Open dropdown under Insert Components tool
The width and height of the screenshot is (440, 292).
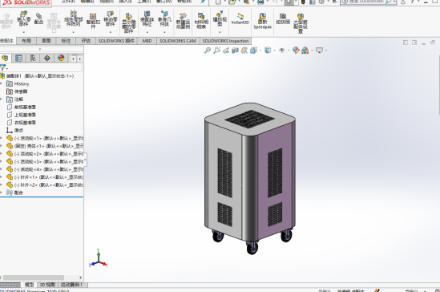coord(23,32)
